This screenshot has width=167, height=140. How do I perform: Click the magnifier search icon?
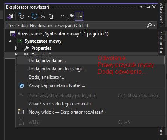[149, 26]
